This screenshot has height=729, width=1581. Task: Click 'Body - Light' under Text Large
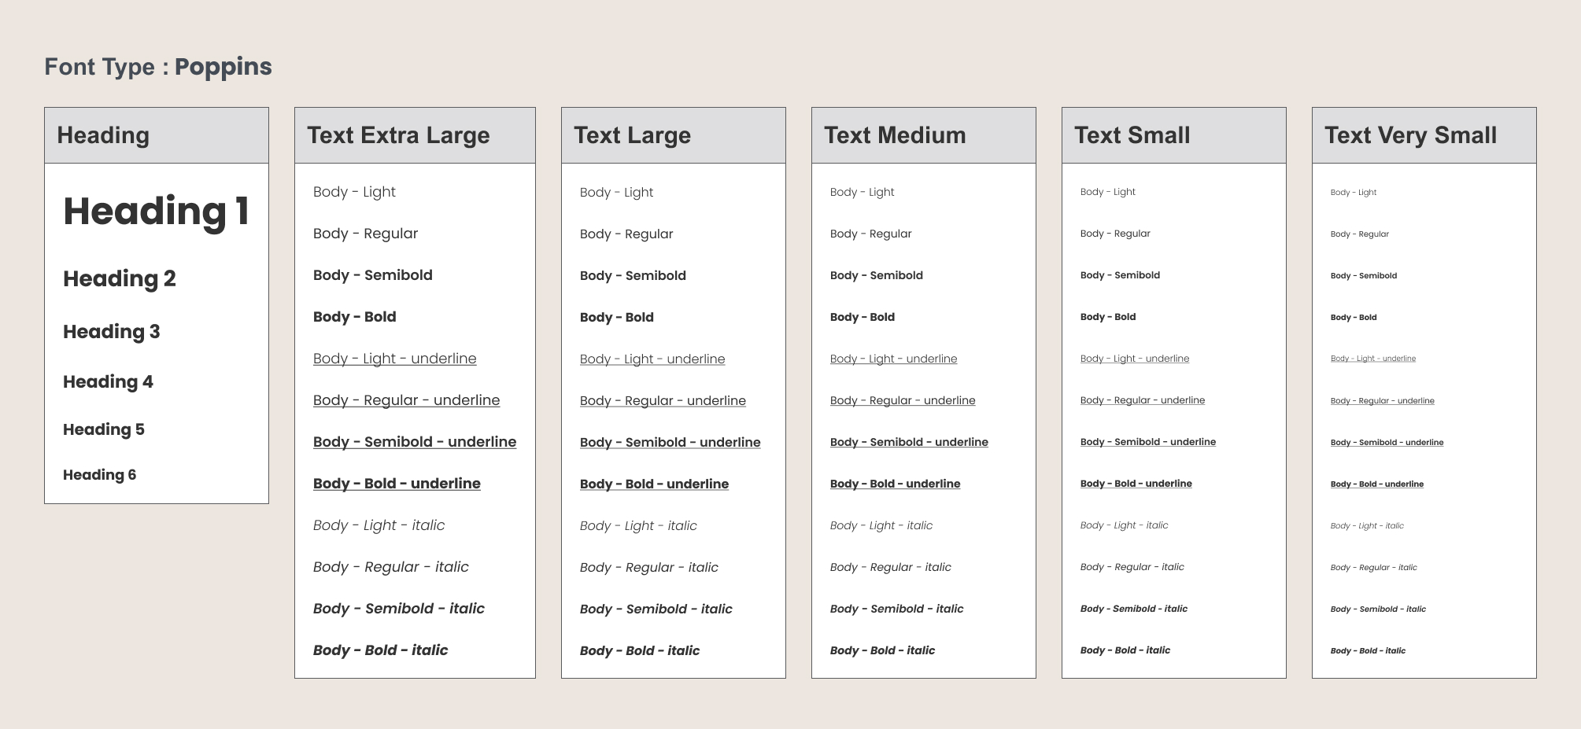[616, 193]
